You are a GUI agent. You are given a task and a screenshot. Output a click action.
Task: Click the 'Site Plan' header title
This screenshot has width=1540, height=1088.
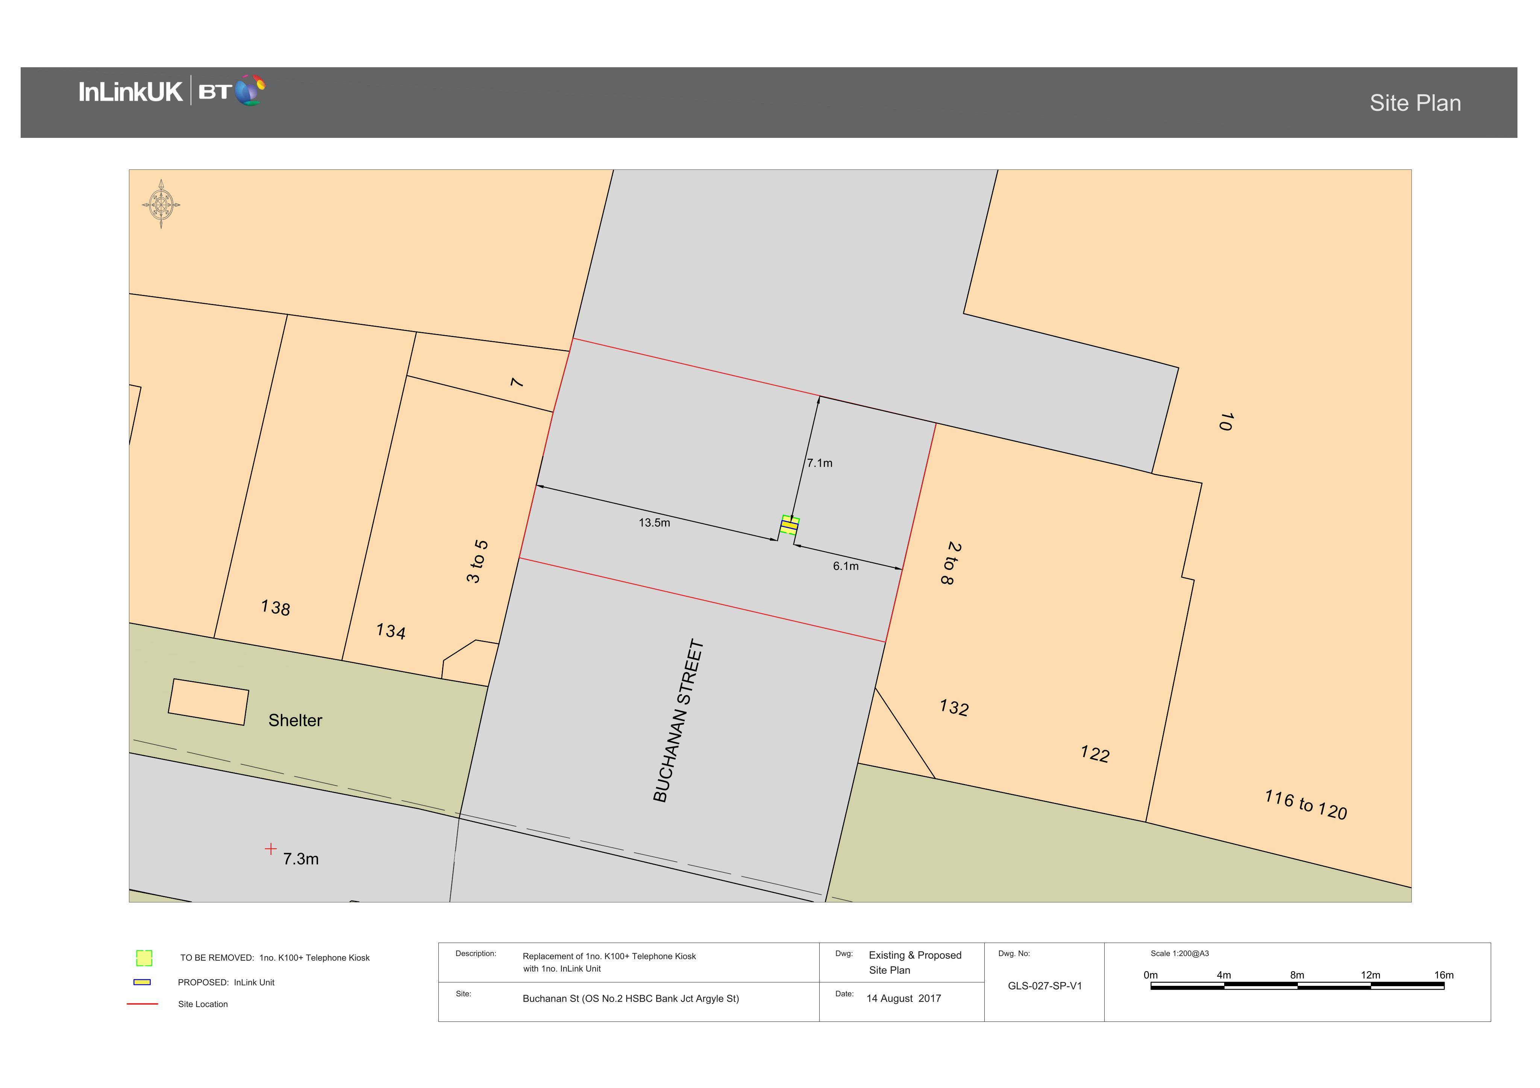pyautogui.click(x=1415, y=103)
